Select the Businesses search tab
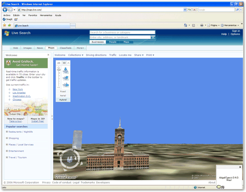 [x=98, y=42]
